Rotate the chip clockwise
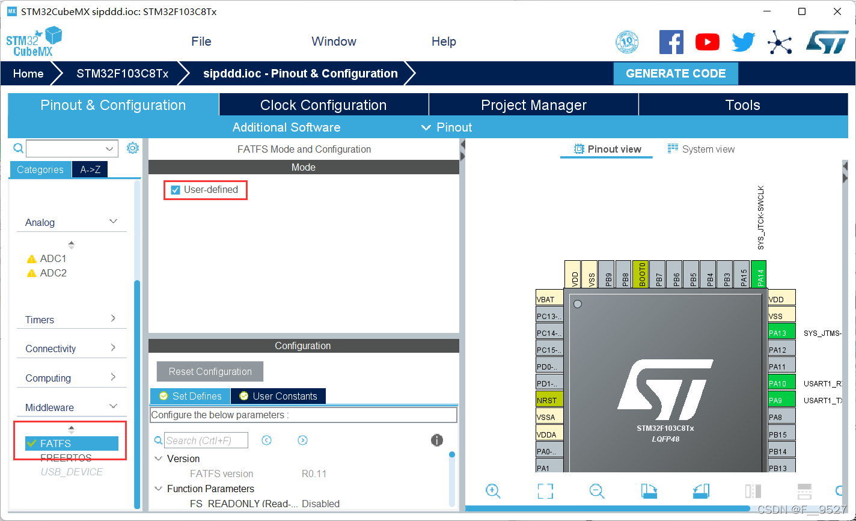The height and width of the screenshot is (521, 856). click(649, 491)
